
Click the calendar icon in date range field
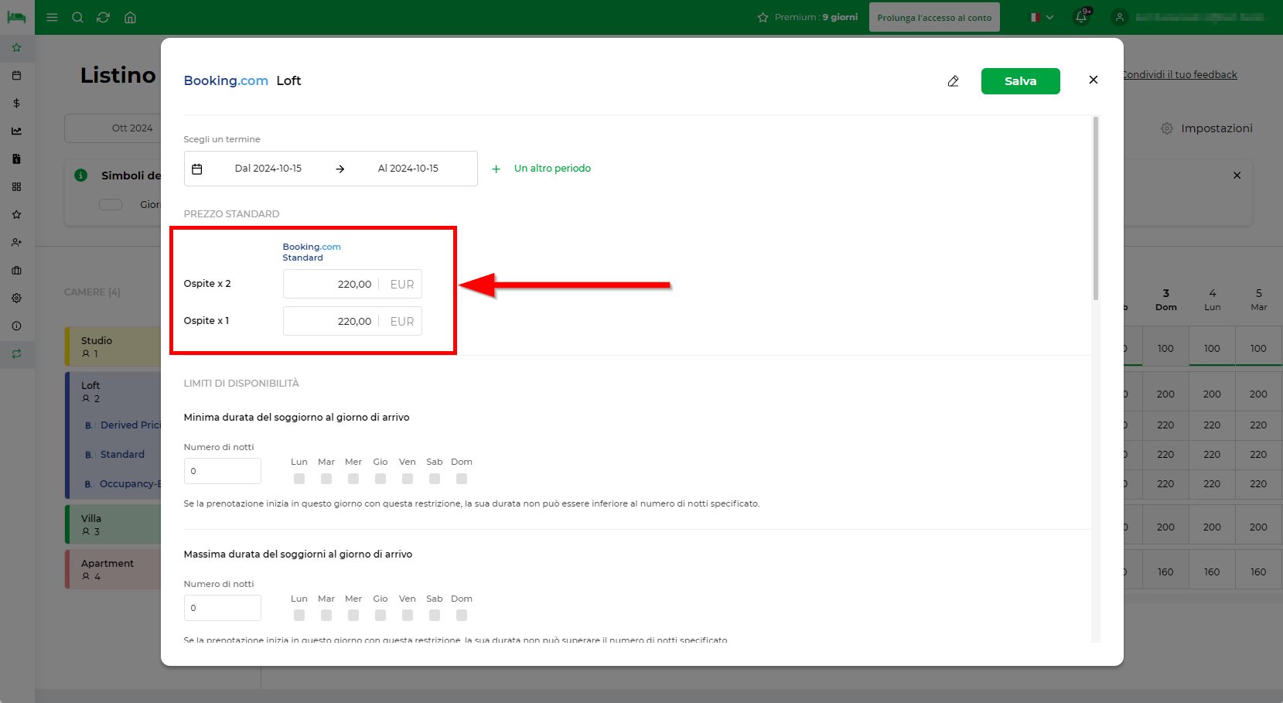197,169
